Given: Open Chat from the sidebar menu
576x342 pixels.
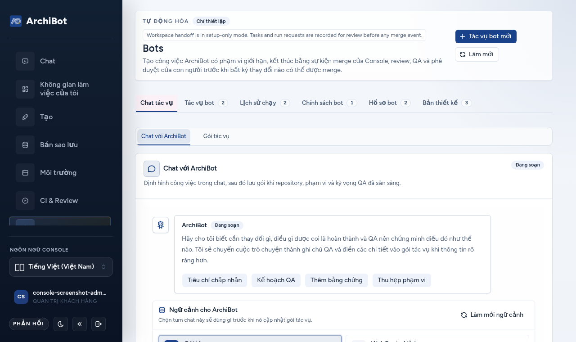Looking at the screenshot, I should (x=61, y=61).
